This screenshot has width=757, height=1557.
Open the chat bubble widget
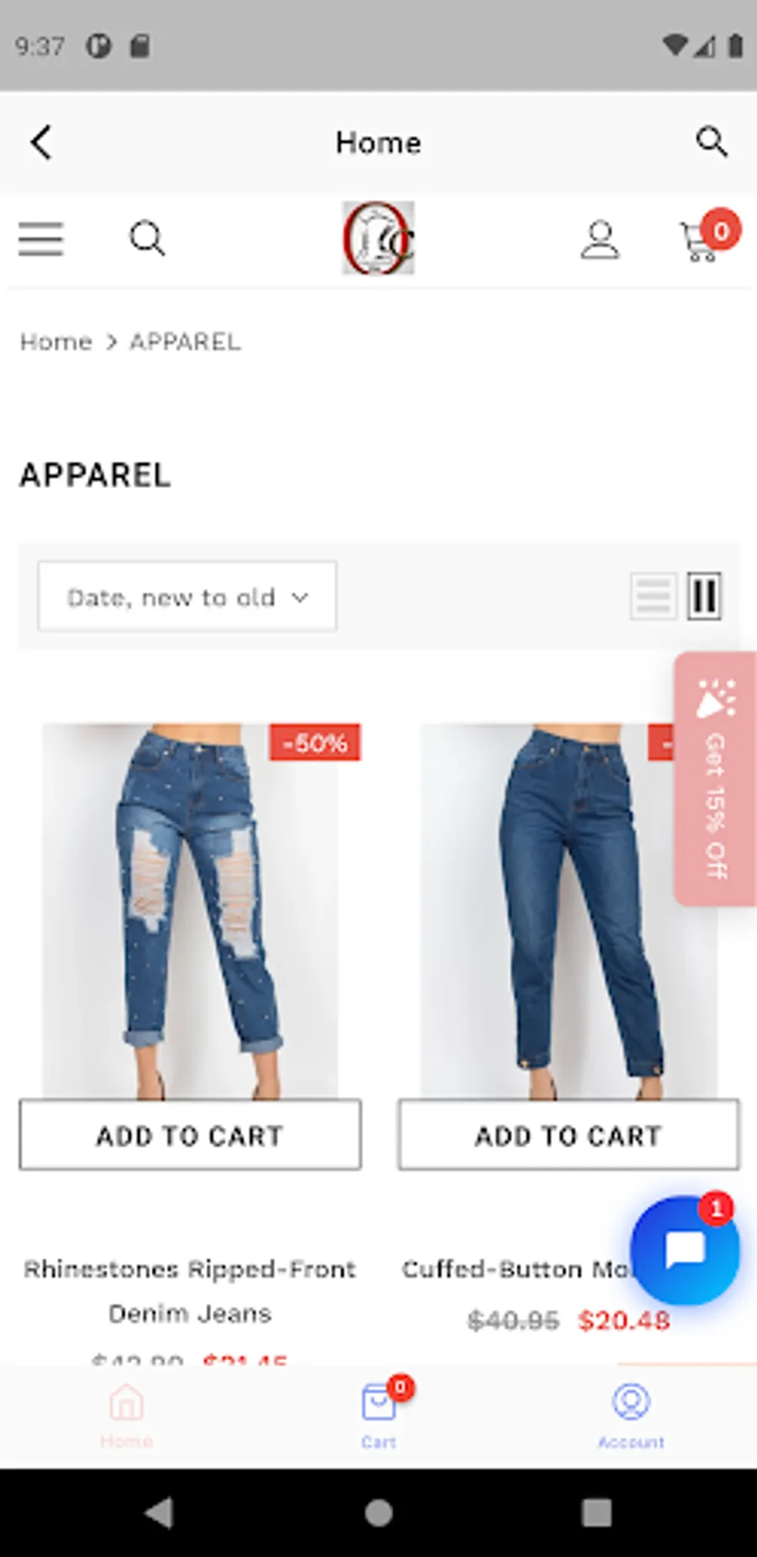(685, 1250)
